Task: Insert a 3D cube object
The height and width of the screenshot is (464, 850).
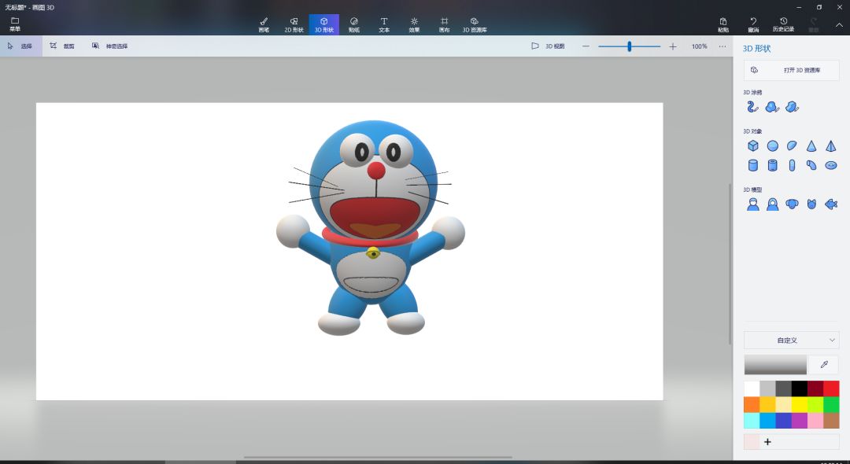Action: tap(753, 145)
